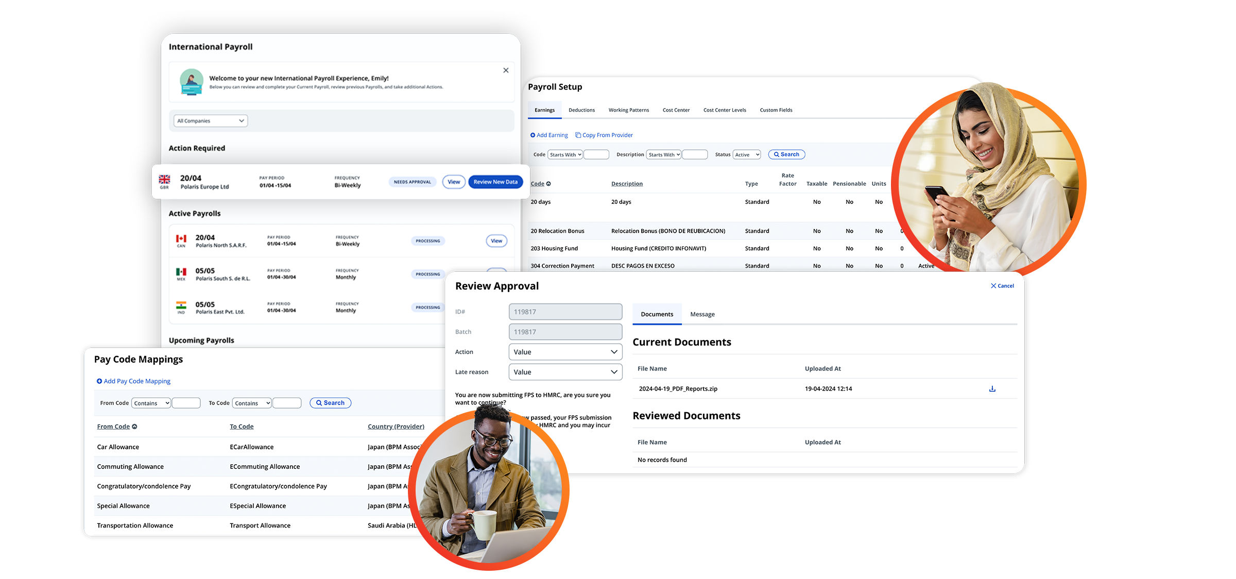The width and height of the screenshot is (1236, 579).
Task: Click the Batch field showing 119817
Action: click(x=565, y=332)
